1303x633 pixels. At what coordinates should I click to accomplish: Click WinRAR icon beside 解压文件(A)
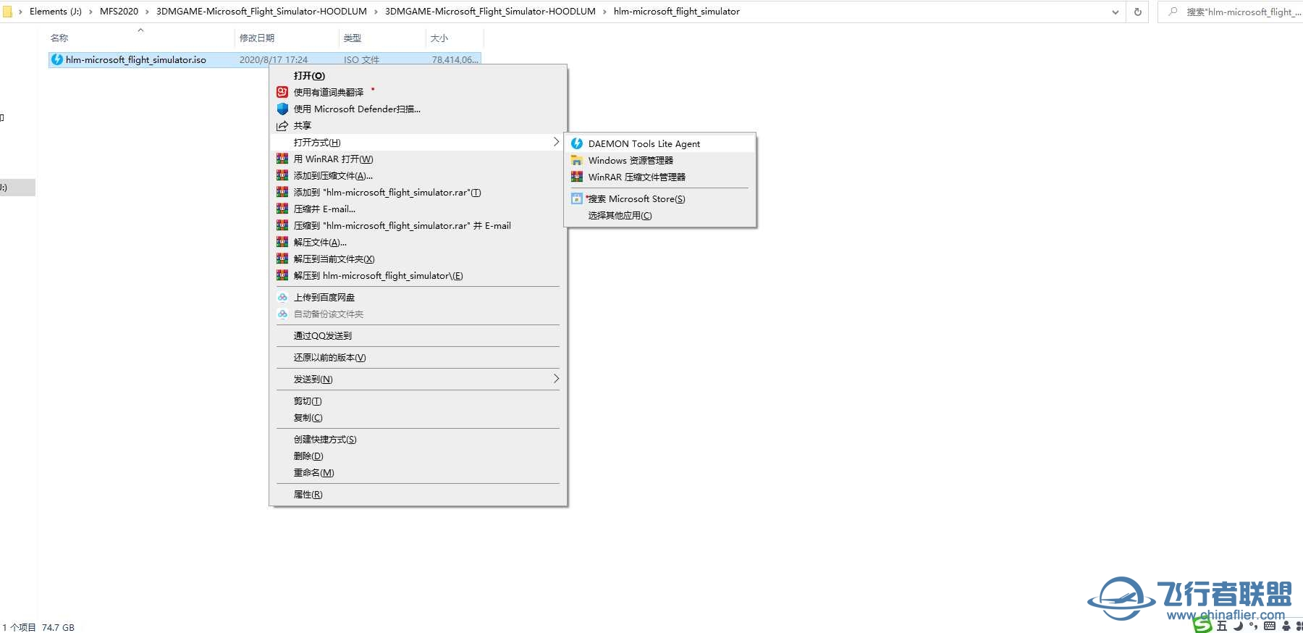coord(282,242)
